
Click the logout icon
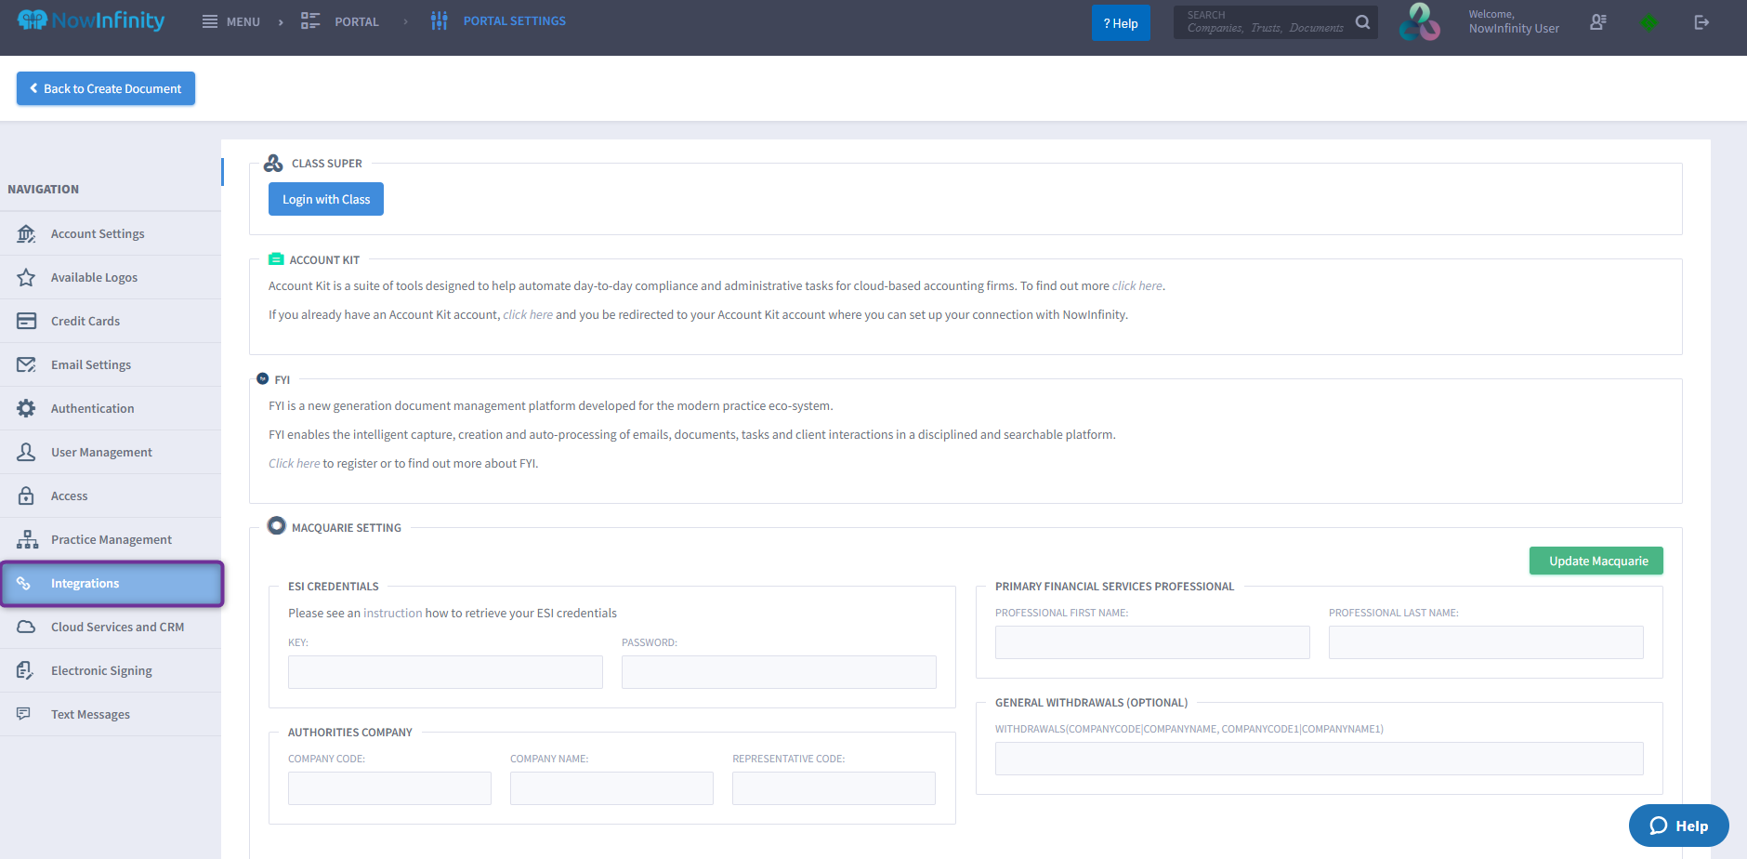click(1701, 22)
